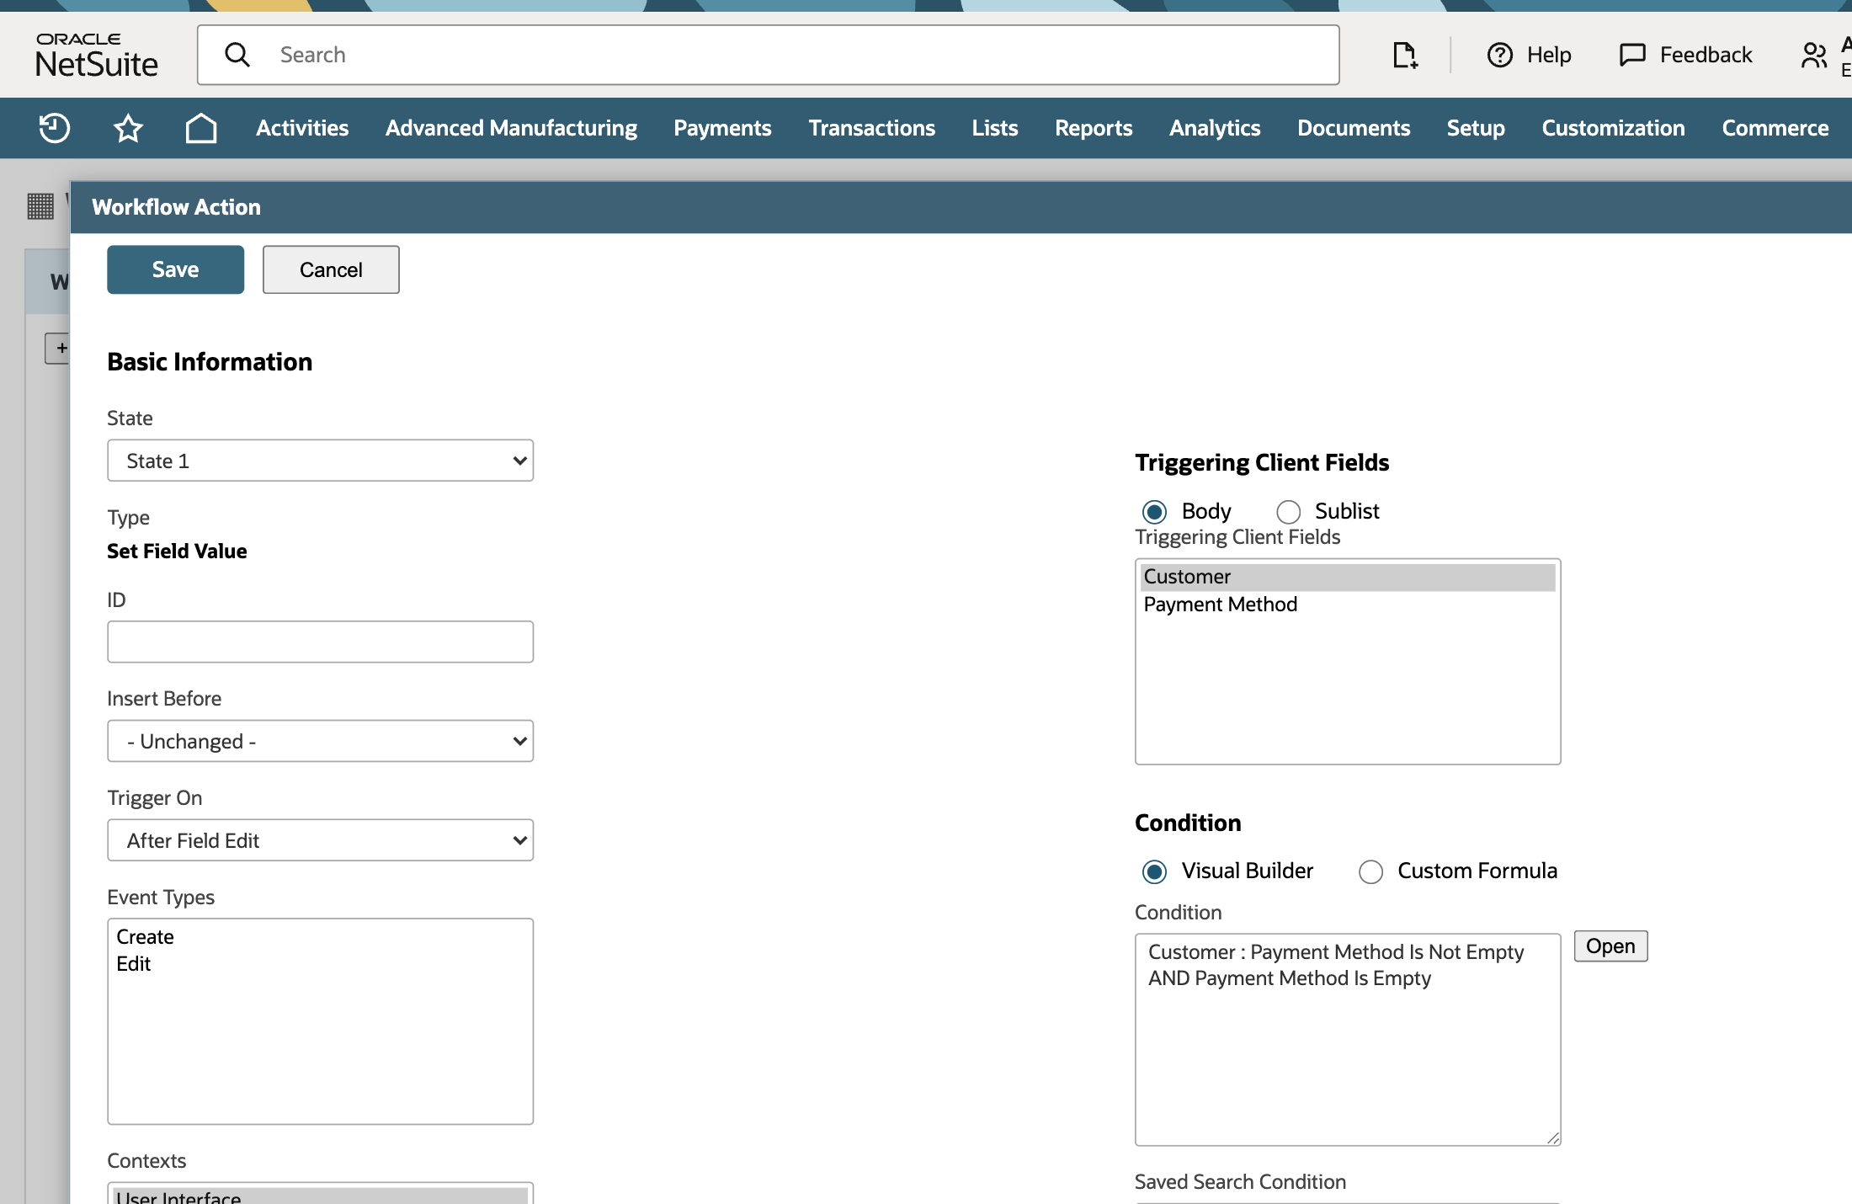Select Payment Method in Triggering Client Fields

click(1347, 605)
